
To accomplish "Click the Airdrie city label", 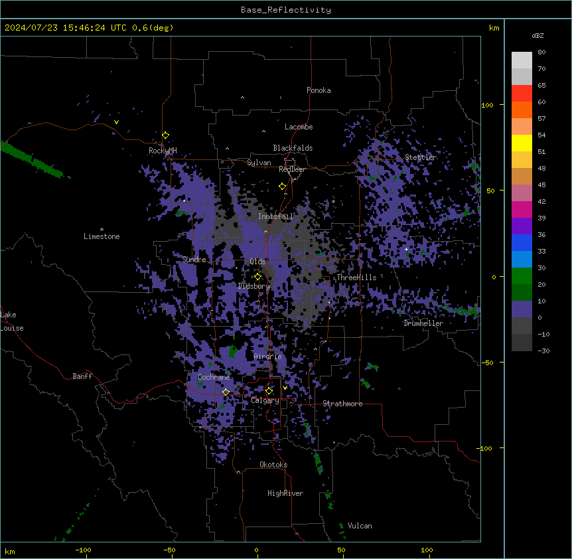I will pos(268,357).
